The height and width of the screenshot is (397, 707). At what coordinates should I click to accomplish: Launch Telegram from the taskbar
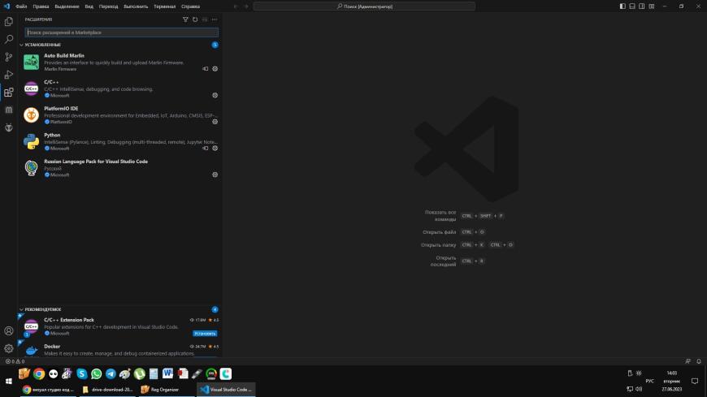[111, 373]
